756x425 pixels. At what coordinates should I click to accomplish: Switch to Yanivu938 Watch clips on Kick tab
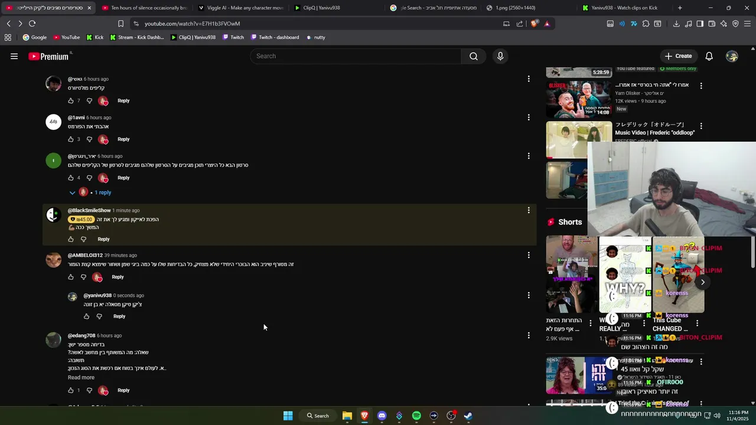click(624, 8)
